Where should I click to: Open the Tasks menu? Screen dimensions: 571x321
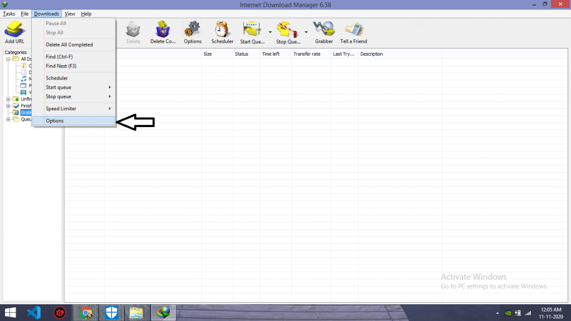click(x=9, y=14)
